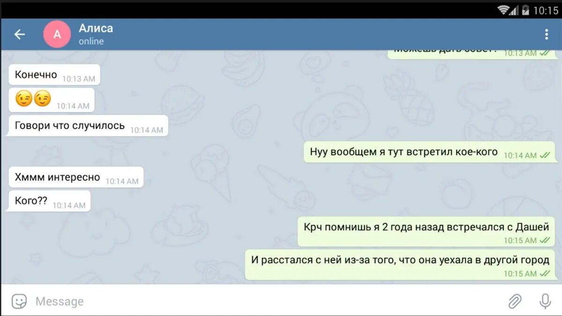Select the "Хммм интересно" message bubble
This screenshot has height=316, width=562.
click(75, 177)
